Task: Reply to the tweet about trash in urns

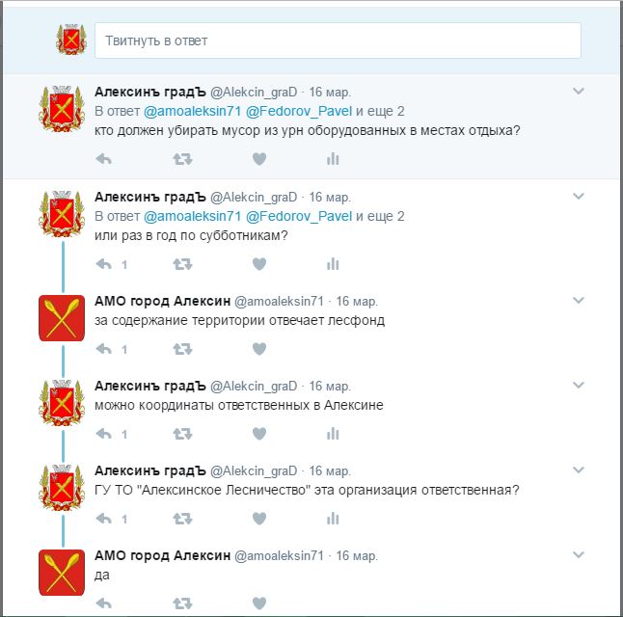Action: [104, 159]
